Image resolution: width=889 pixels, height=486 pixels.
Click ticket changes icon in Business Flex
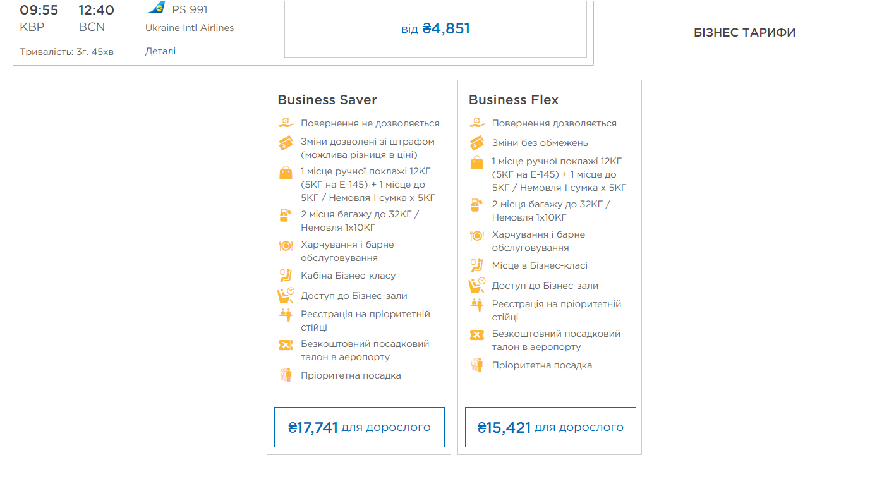click(x=477, y=143)
